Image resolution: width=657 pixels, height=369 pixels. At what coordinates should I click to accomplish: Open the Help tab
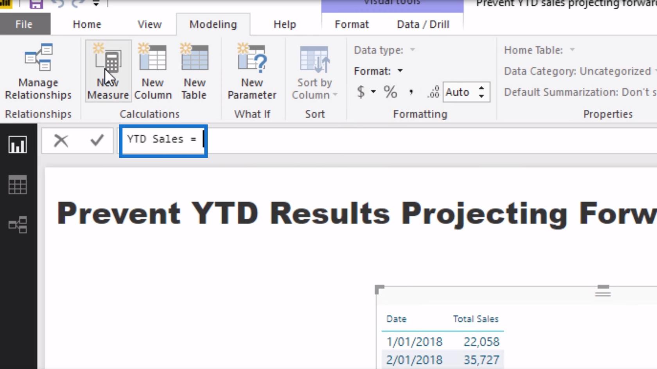coord(285,24)
